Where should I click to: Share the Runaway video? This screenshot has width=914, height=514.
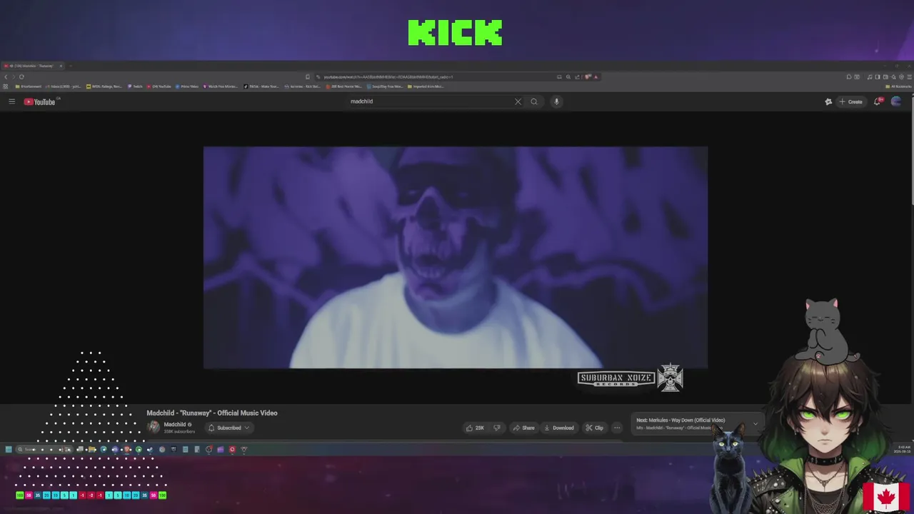pos(523,428)
